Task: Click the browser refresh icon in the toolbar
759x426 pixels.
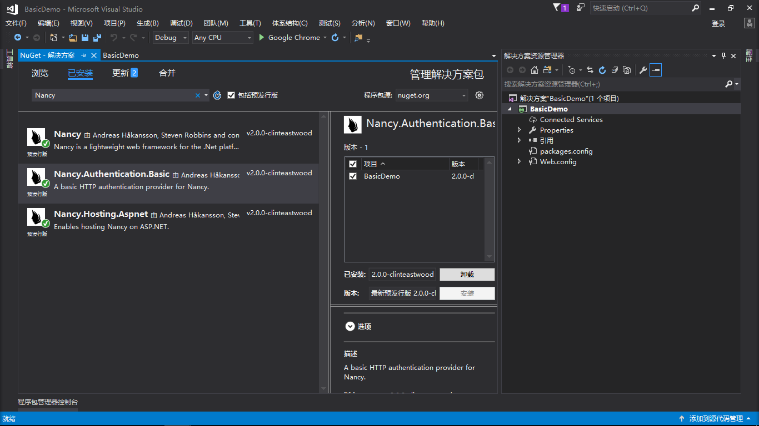Action: point(335,38)
